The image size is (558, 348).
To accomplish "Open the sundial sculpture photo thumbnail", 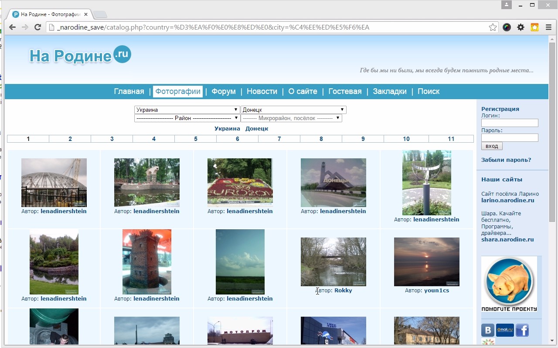I will [x=427, y=183].
